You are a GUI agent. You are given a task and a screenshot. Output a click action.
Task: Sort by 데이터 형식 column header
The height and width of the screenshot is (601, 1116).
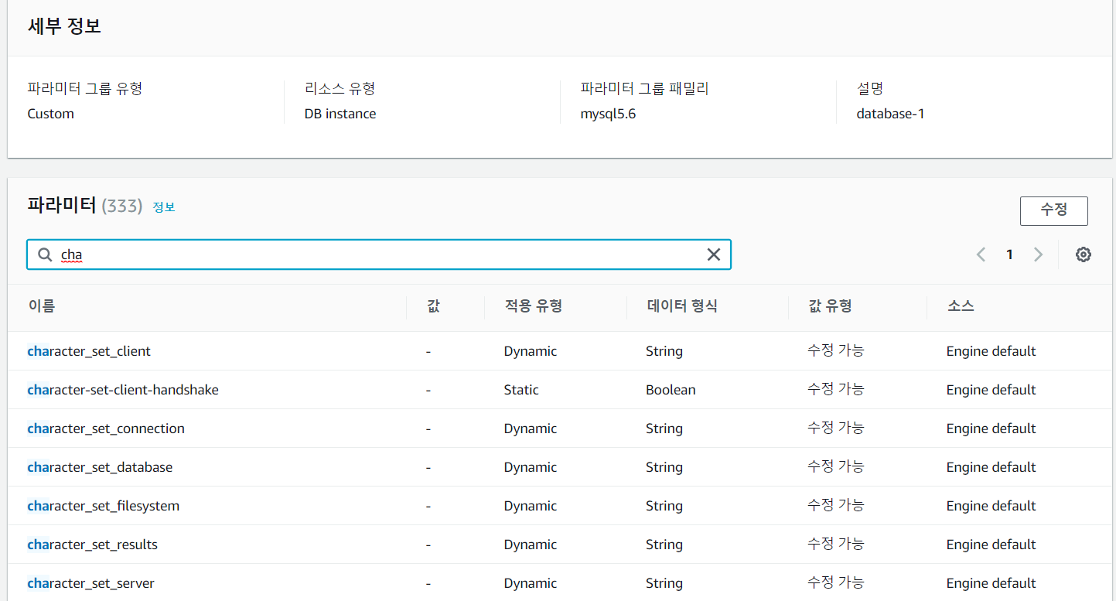pos(682,306)
